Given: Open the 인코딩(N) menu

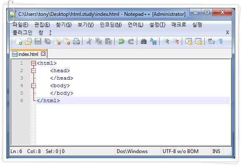Looking at the screenshot, I should click(110, 25).
